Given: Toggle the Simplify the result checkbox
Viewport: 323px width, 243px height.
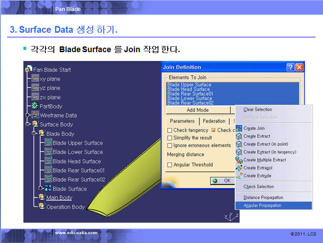Looking at the screenshot, I should [170, 138].
